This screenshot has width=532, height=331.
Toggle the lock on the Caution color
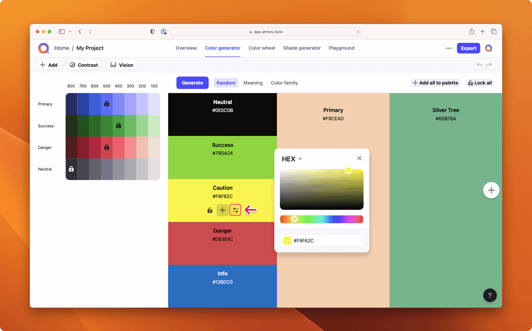tap(209, 210)
